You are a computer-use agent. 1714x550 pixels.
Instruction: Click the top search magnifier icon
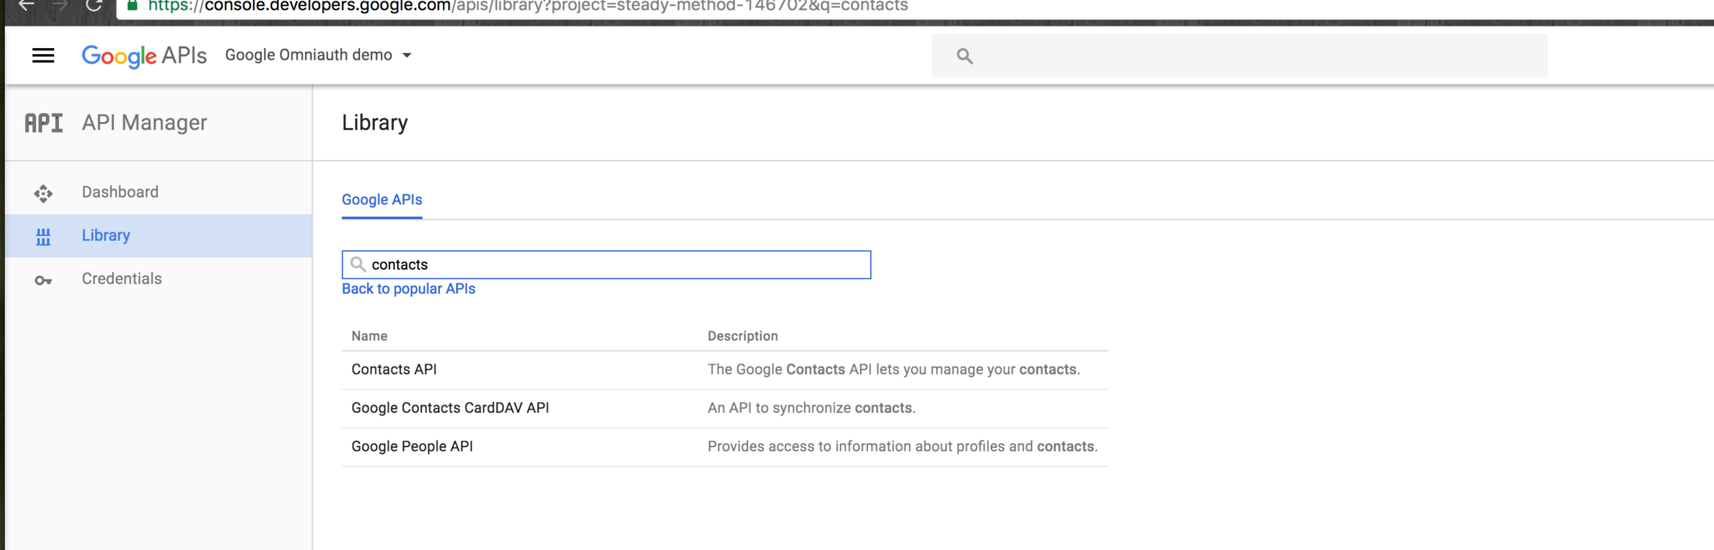965,56
